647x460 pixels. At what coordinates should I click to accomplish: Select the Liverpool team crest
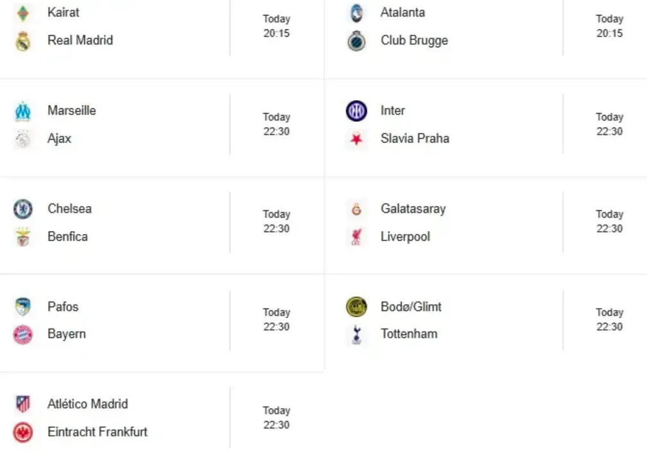pyautogui.click(x=356, y=237)
